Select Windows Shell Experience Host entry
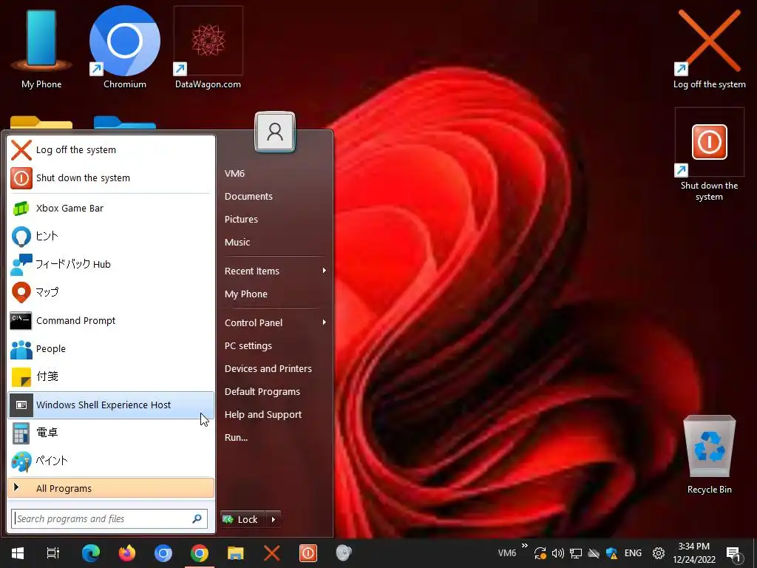This screenshot has width=757, height=568. [111, 405]
